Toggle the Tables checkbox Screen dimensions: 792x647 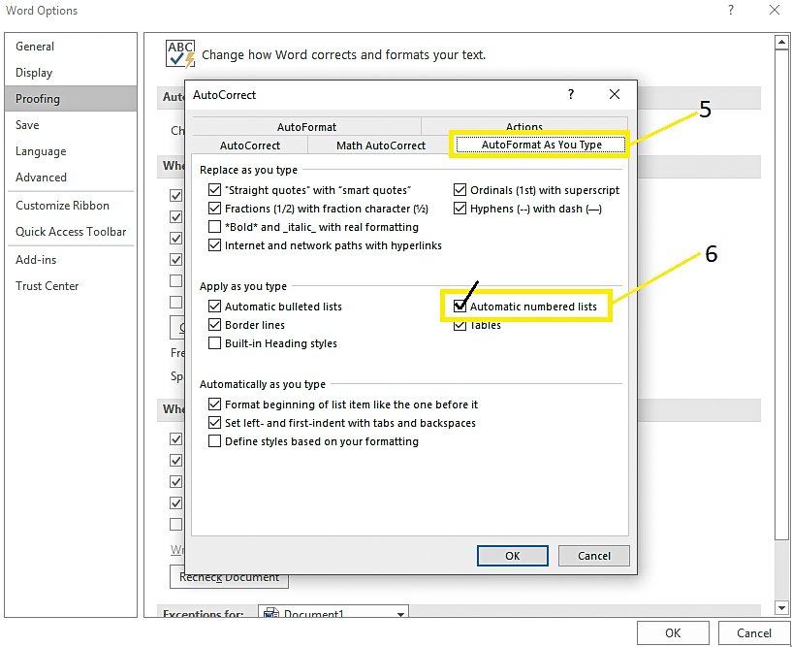point(459,326)
